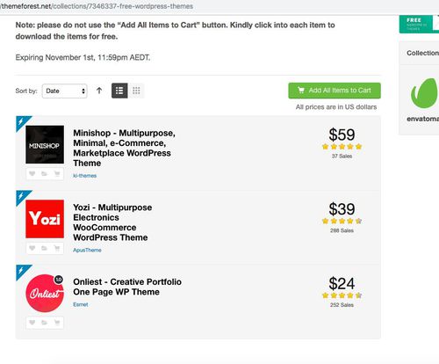Screen dimensions: 439x364
Task: Add Yozi theme to cart icon
Action: coord(57,248)
